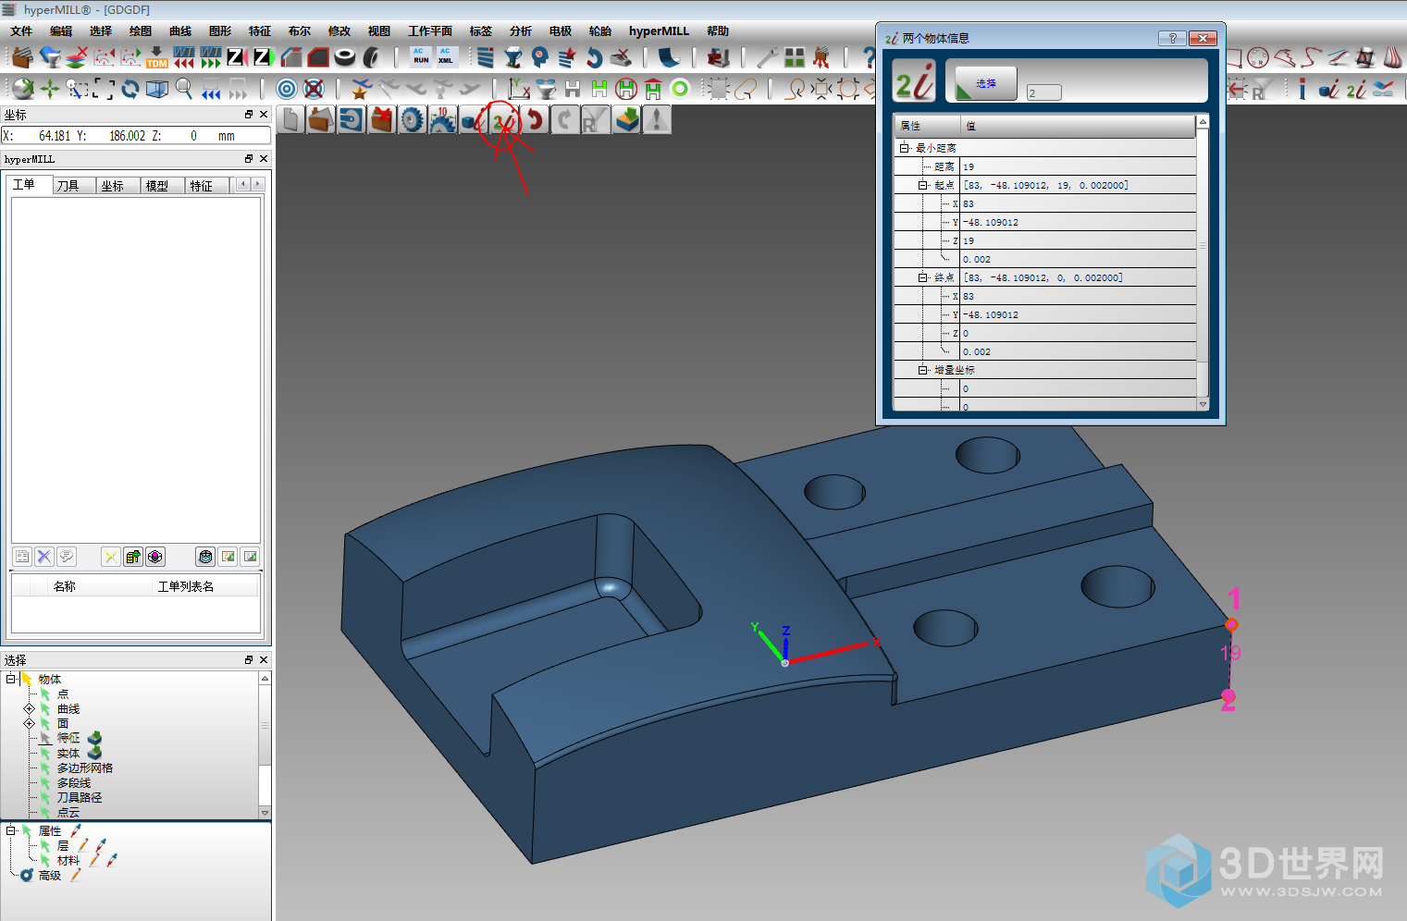
Task: Open the 分析 menu
Action: point(520,31)
